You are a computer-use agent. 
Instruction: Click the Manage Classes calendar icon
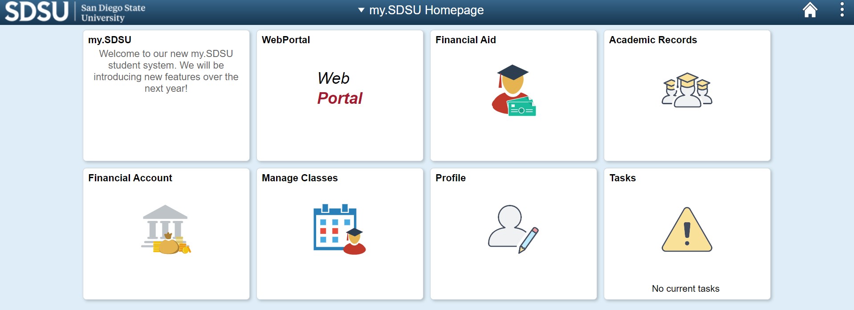(x=340, y=229)
